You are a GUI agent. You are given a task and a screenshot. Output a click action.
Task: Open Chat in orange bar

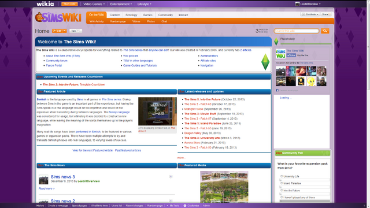click(164, 21)
